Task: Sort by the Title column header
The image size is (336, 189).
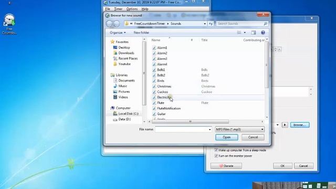Action: pos(204,40)
